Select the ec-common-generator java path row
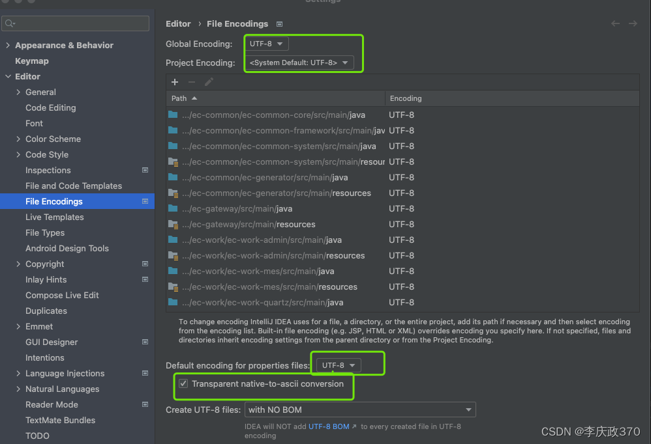This screenshot has width=651, height=444. pos(402,177)
